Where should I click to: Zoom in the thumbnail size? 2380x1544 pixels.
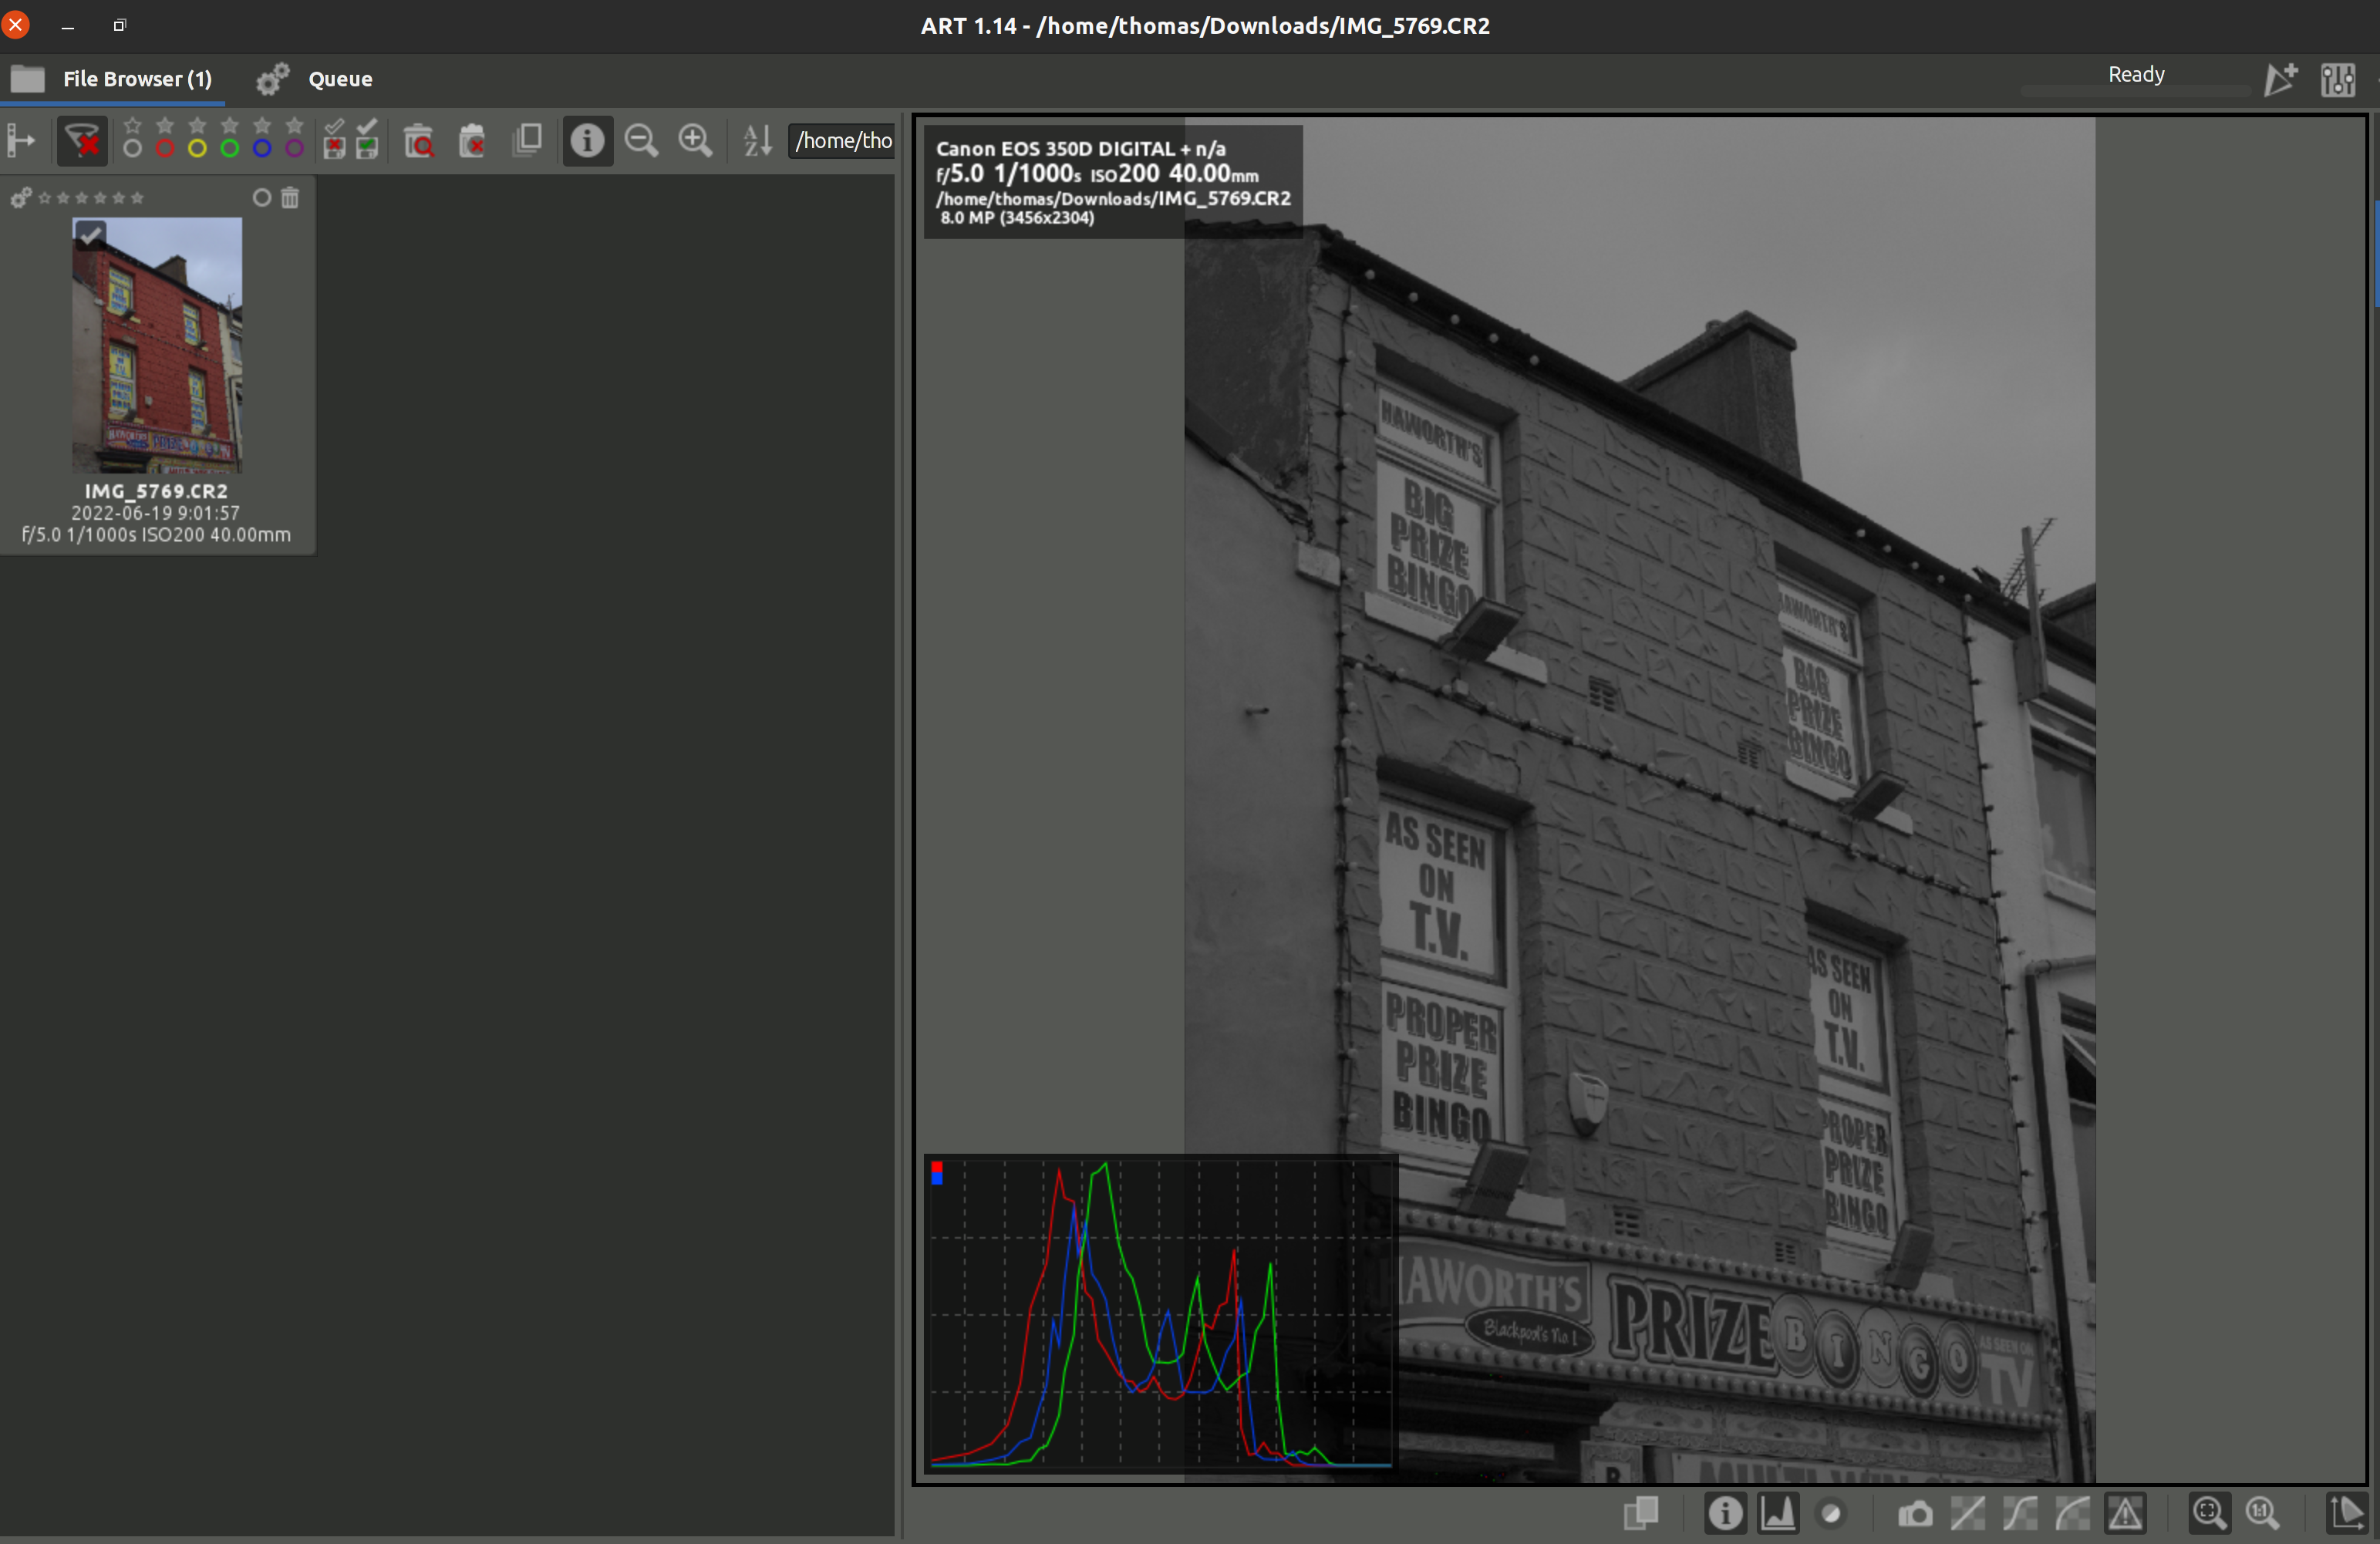coord(695,141)
